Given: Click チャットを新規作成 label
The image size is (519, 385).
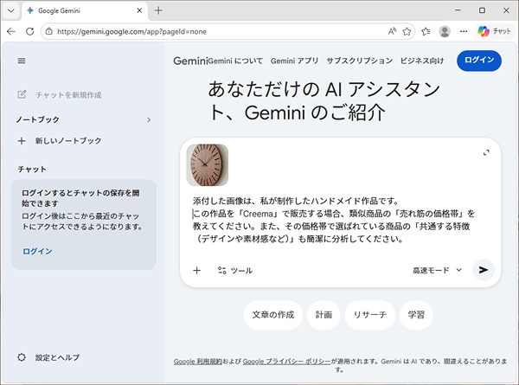Looking at the screenshot, I should (x=68, y=95).
